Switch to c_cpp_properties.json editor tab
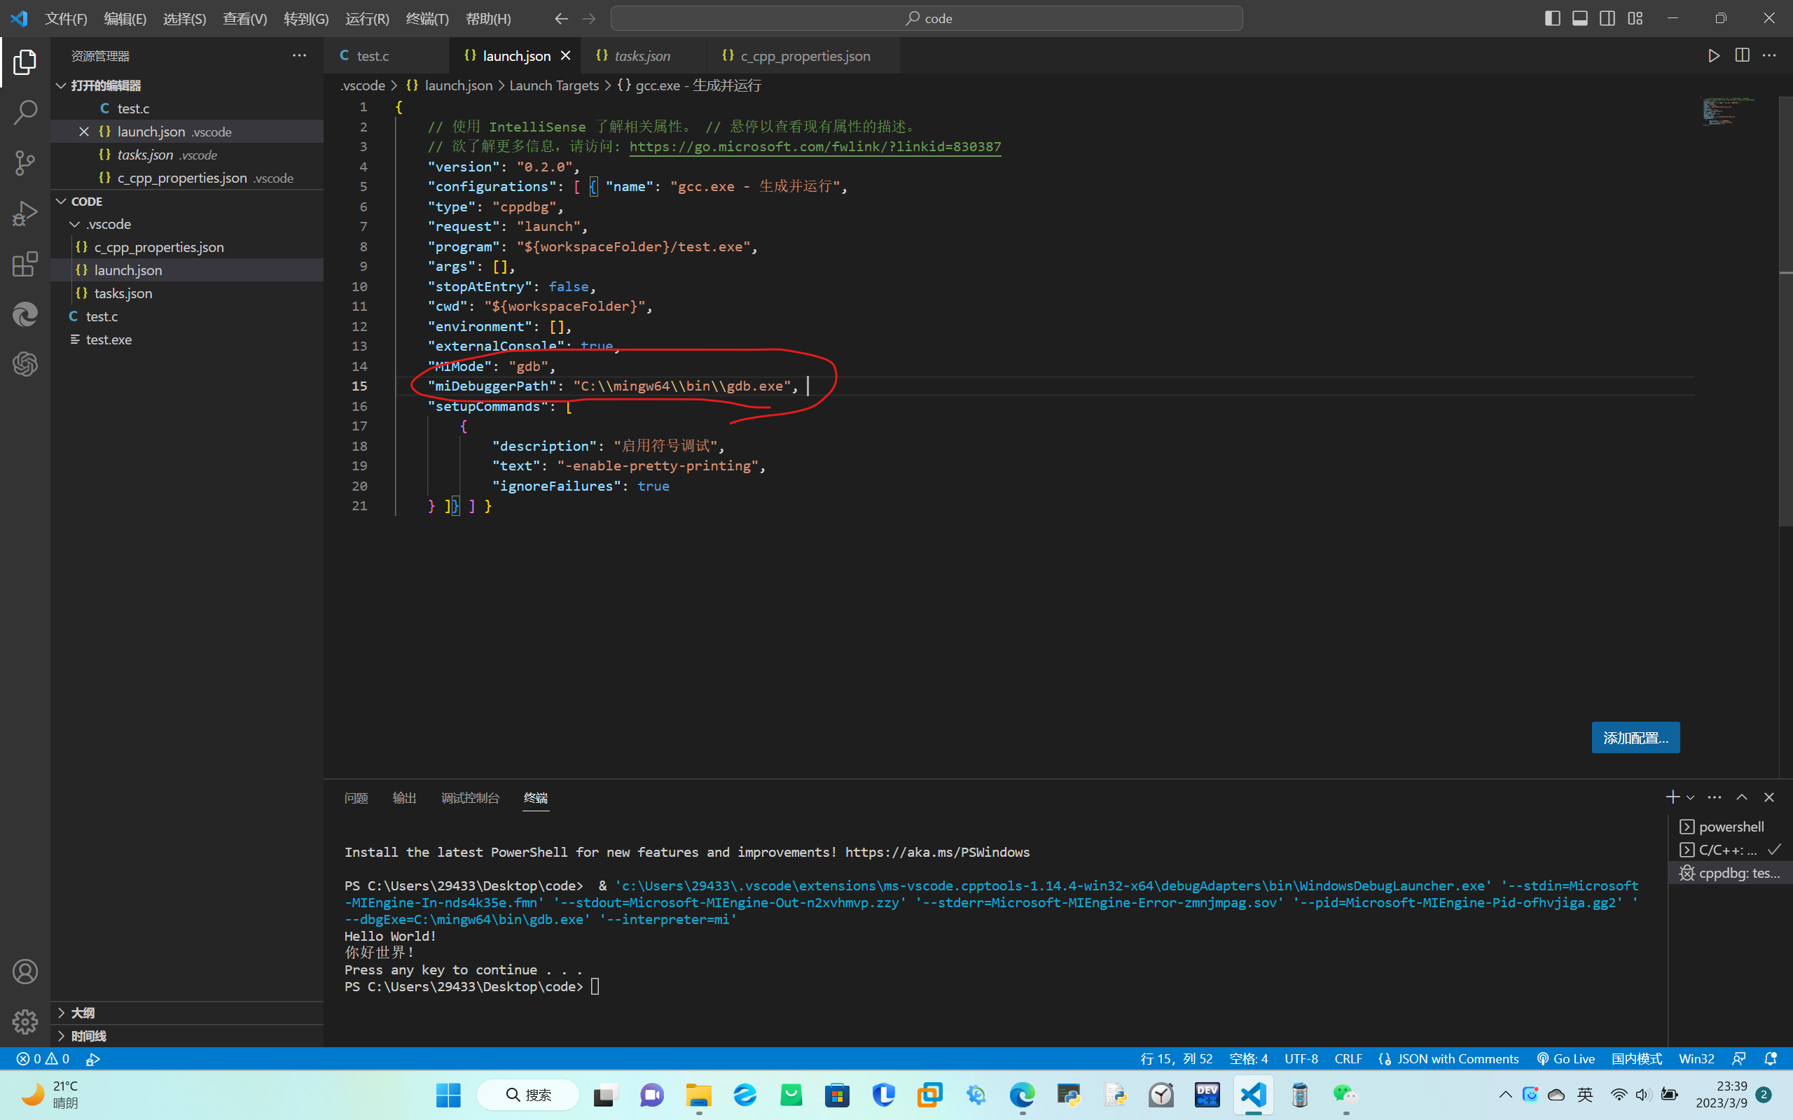Viewport: 1793px width, 1120px height. [804, 55]
